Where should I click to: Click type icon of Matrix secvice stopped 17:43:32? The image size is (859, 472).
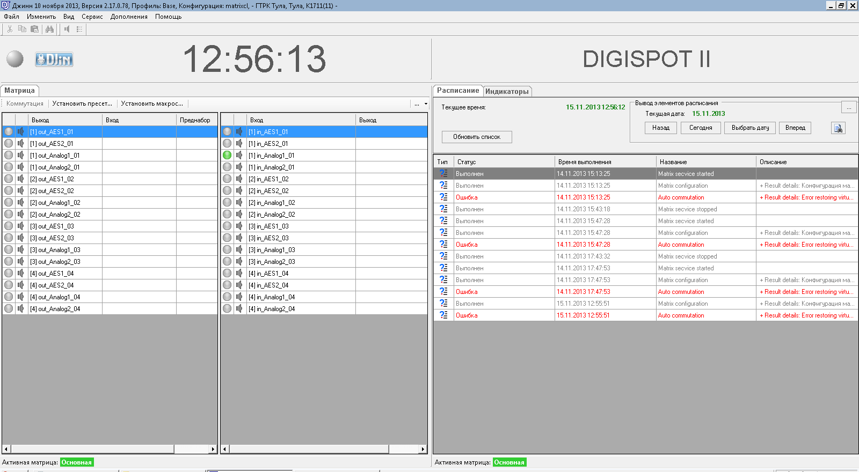(x=443, y=256)
